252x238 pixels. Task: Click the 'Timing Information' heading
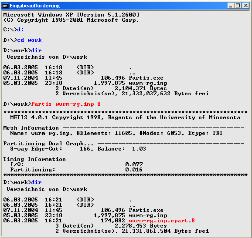click(34, 159)
